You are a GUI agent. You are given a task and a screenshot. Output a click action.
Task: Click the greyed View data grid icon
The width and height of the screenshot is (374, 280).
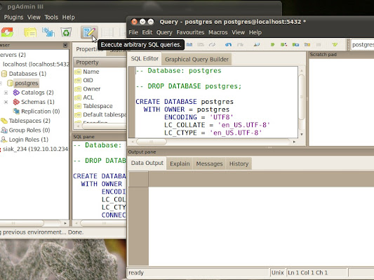point(107,32)
